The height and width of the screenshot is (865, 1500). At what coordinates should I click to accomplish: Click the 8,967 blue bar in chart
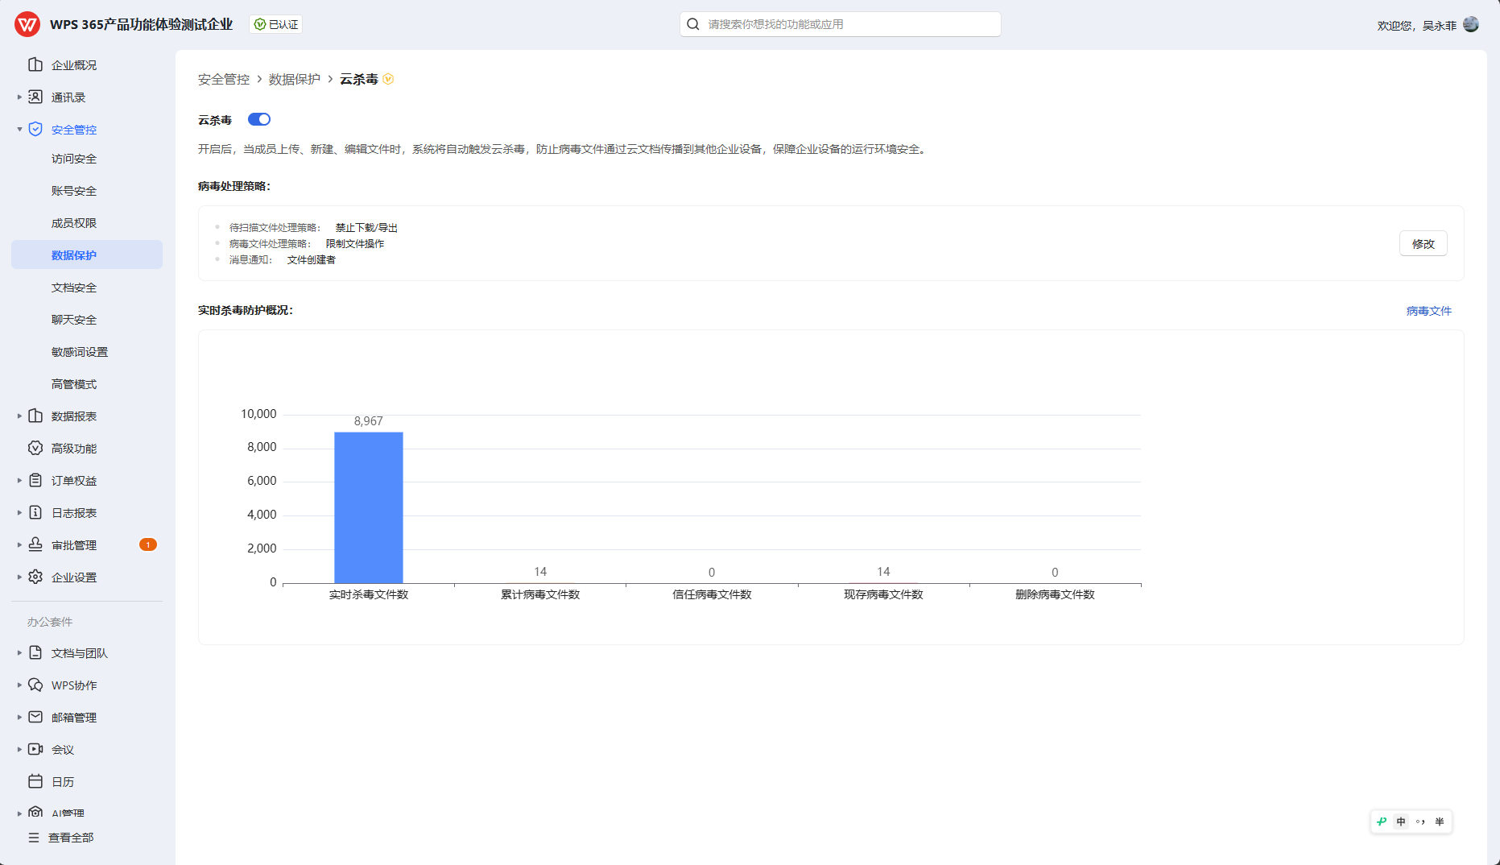click(x=369, y=507)
